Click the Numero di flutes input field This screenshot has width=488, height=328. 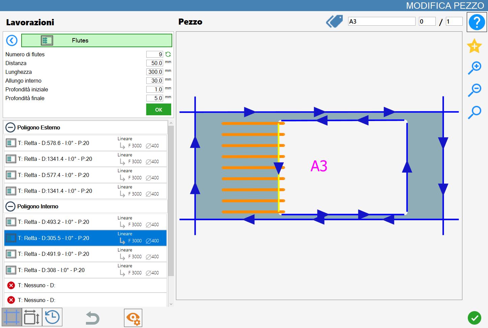pyautogui.click(x=155, y=54)
